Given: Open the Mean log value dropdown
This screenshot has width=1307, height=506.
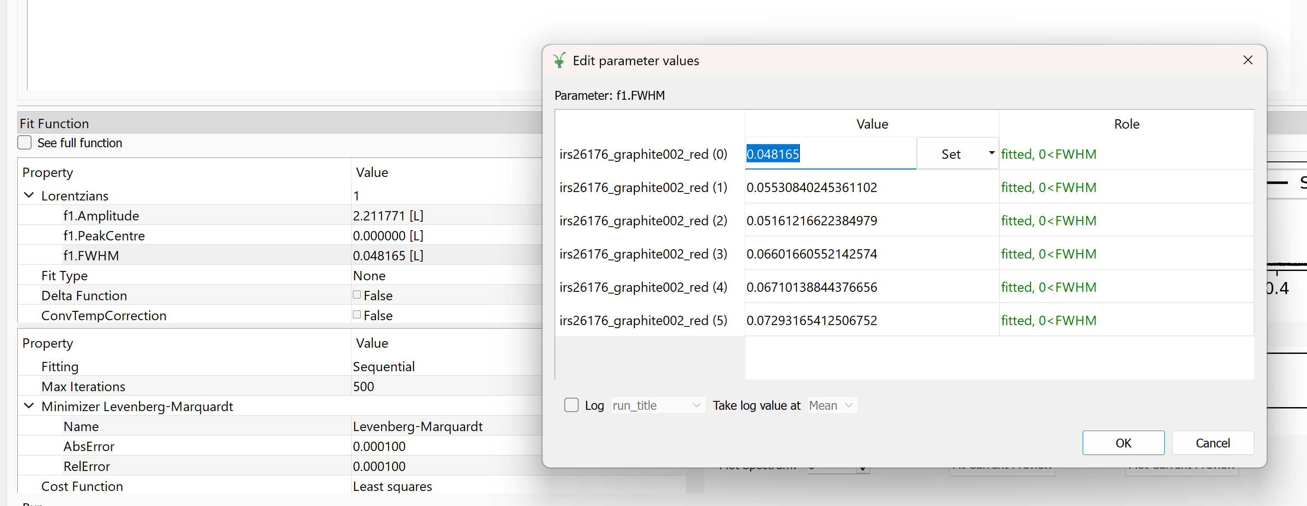Looking at the screenshot, I should (832, 405).
